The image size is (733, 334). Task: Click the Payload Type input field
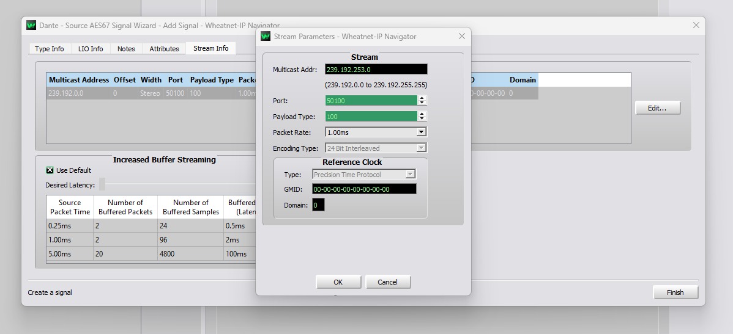(x=371, y=116)
